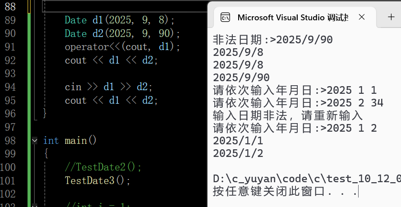Click line number 98 in the gutter
The width and height of the screenshot is (401, 207).
point(10,140)
